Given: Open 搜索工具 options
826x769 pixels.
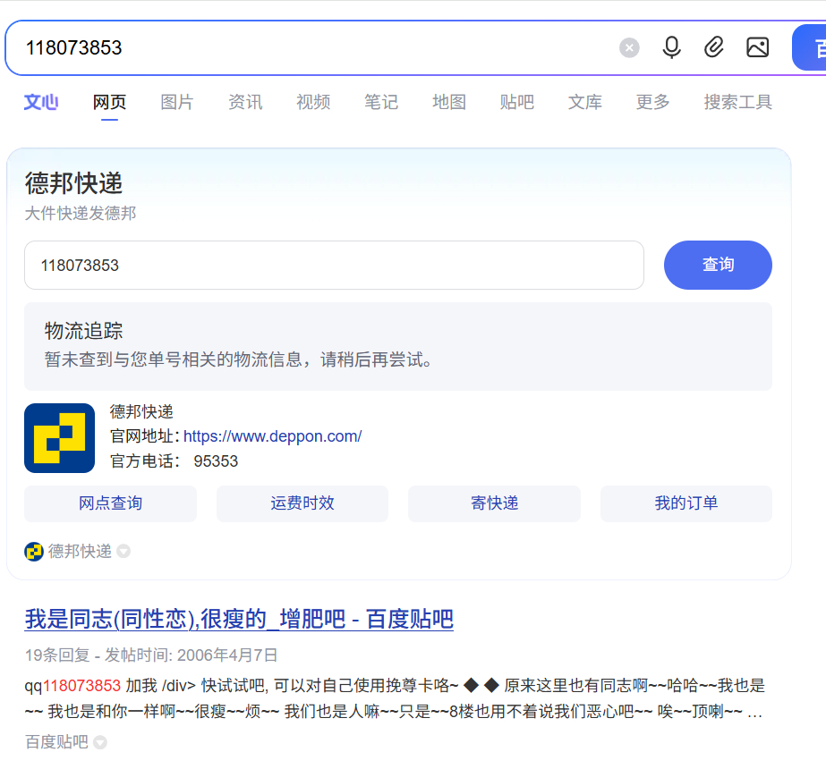Looking at the screenshot, I should tap(738, 102).
